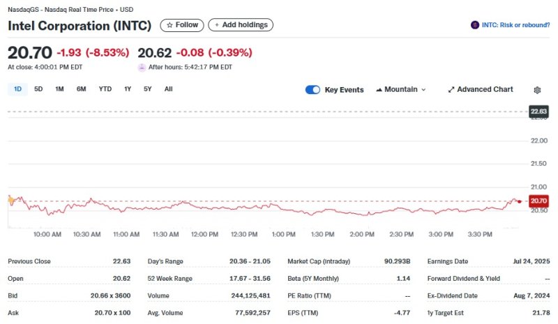Screen dimensions: 558x324
Task: Click the Advanced Chart expand arrows icon
Action: (451, 90)
